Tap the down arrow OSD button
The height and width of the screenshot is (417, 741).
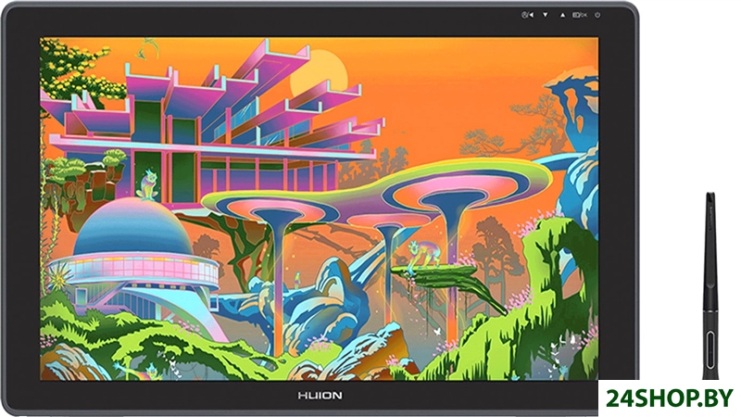pos(545,15)
